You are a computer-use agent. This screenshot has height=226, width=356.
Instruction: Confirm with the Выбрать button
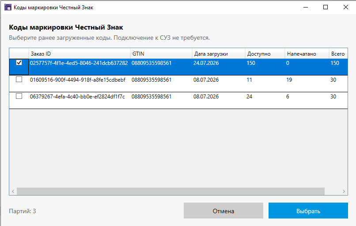(x=308, y=211)
